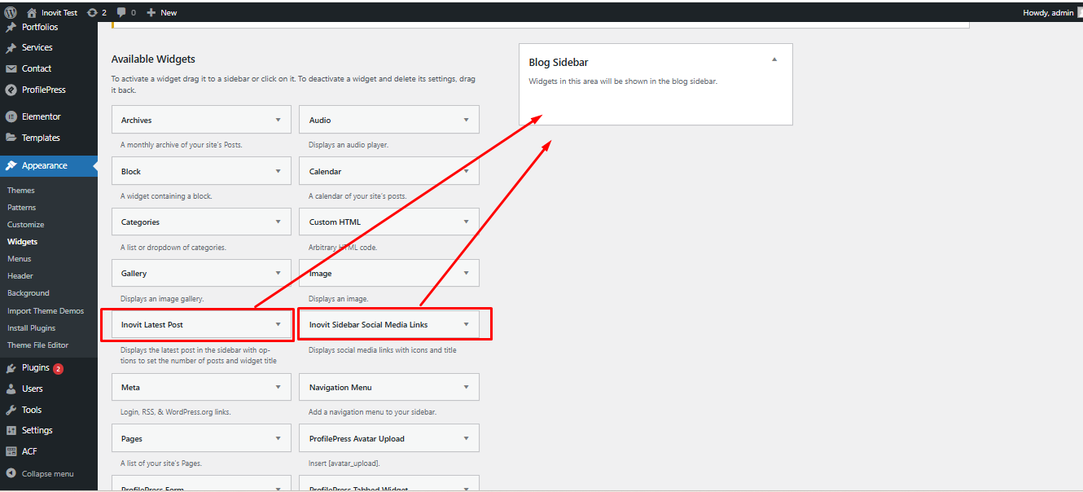
Task: Click the Elementor icon
Action: 11,116
